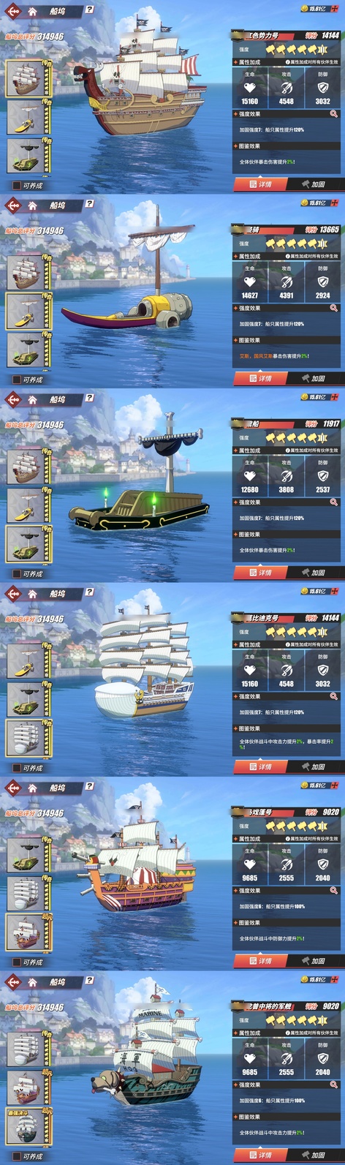This screenshot has height=1165, width=345.
Task: Tap the 强度 star rating row for the 14144 dragon-figurehead ship
Action: 286,50
